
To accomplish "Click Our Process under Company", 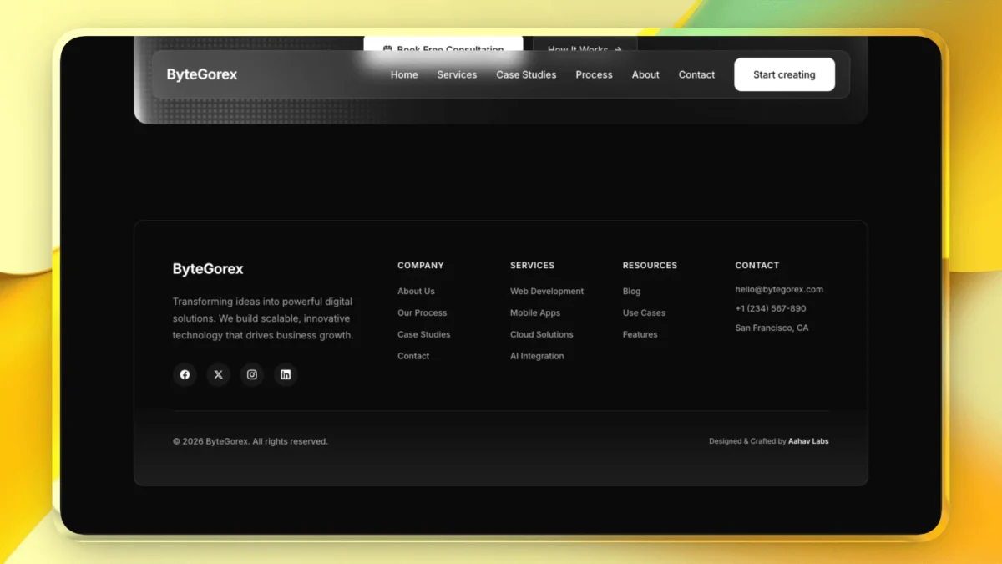I will (422, 313).
